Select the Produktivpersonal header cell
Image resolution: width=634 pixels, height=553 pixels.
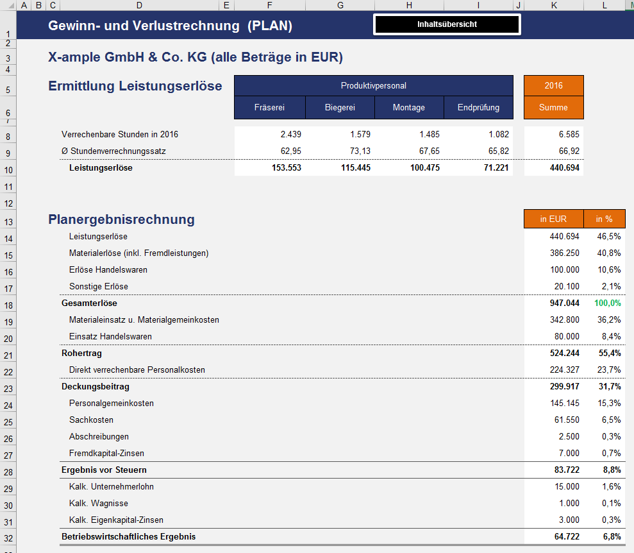(374, 85)
